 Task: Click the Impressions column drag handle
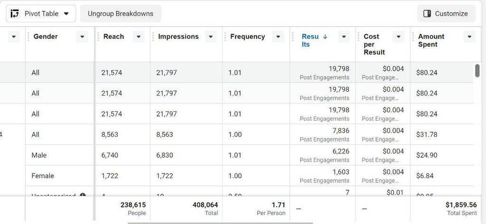153,36
